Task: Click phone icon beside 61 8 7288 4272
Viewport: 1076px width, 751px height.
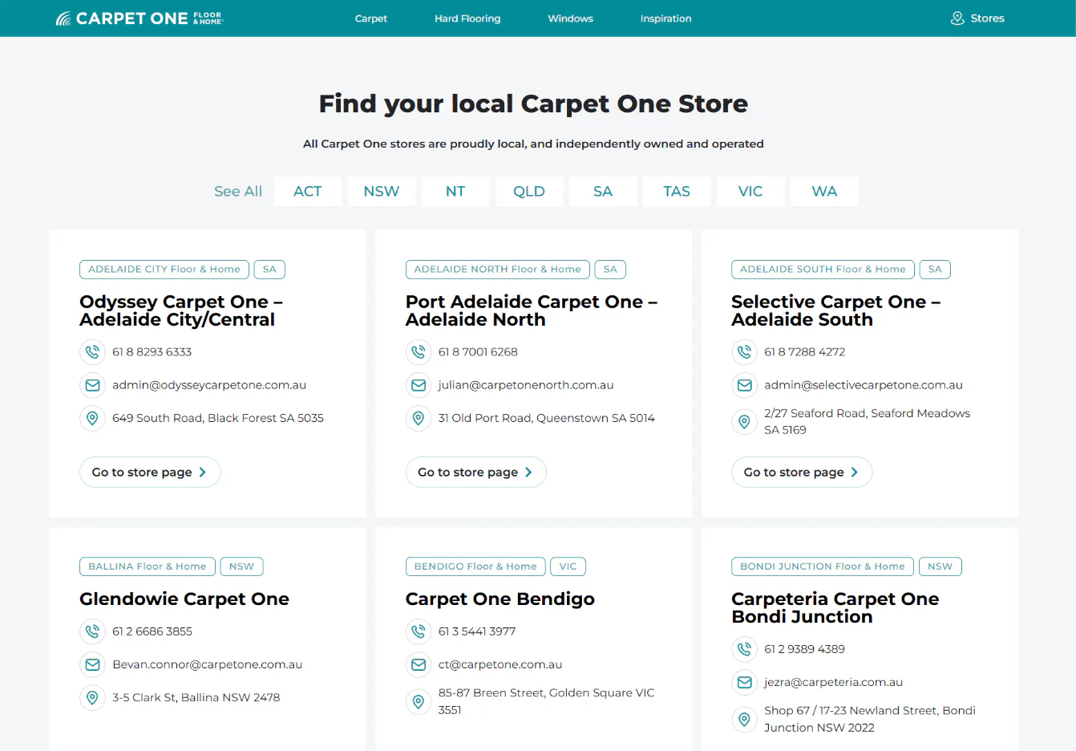Action: coord(744,351)
